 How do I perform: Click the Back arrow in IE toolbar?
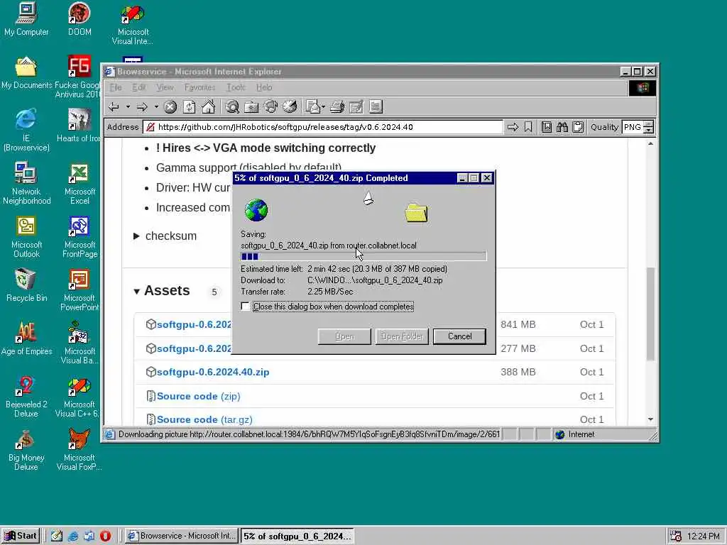(x=114, y=107)
